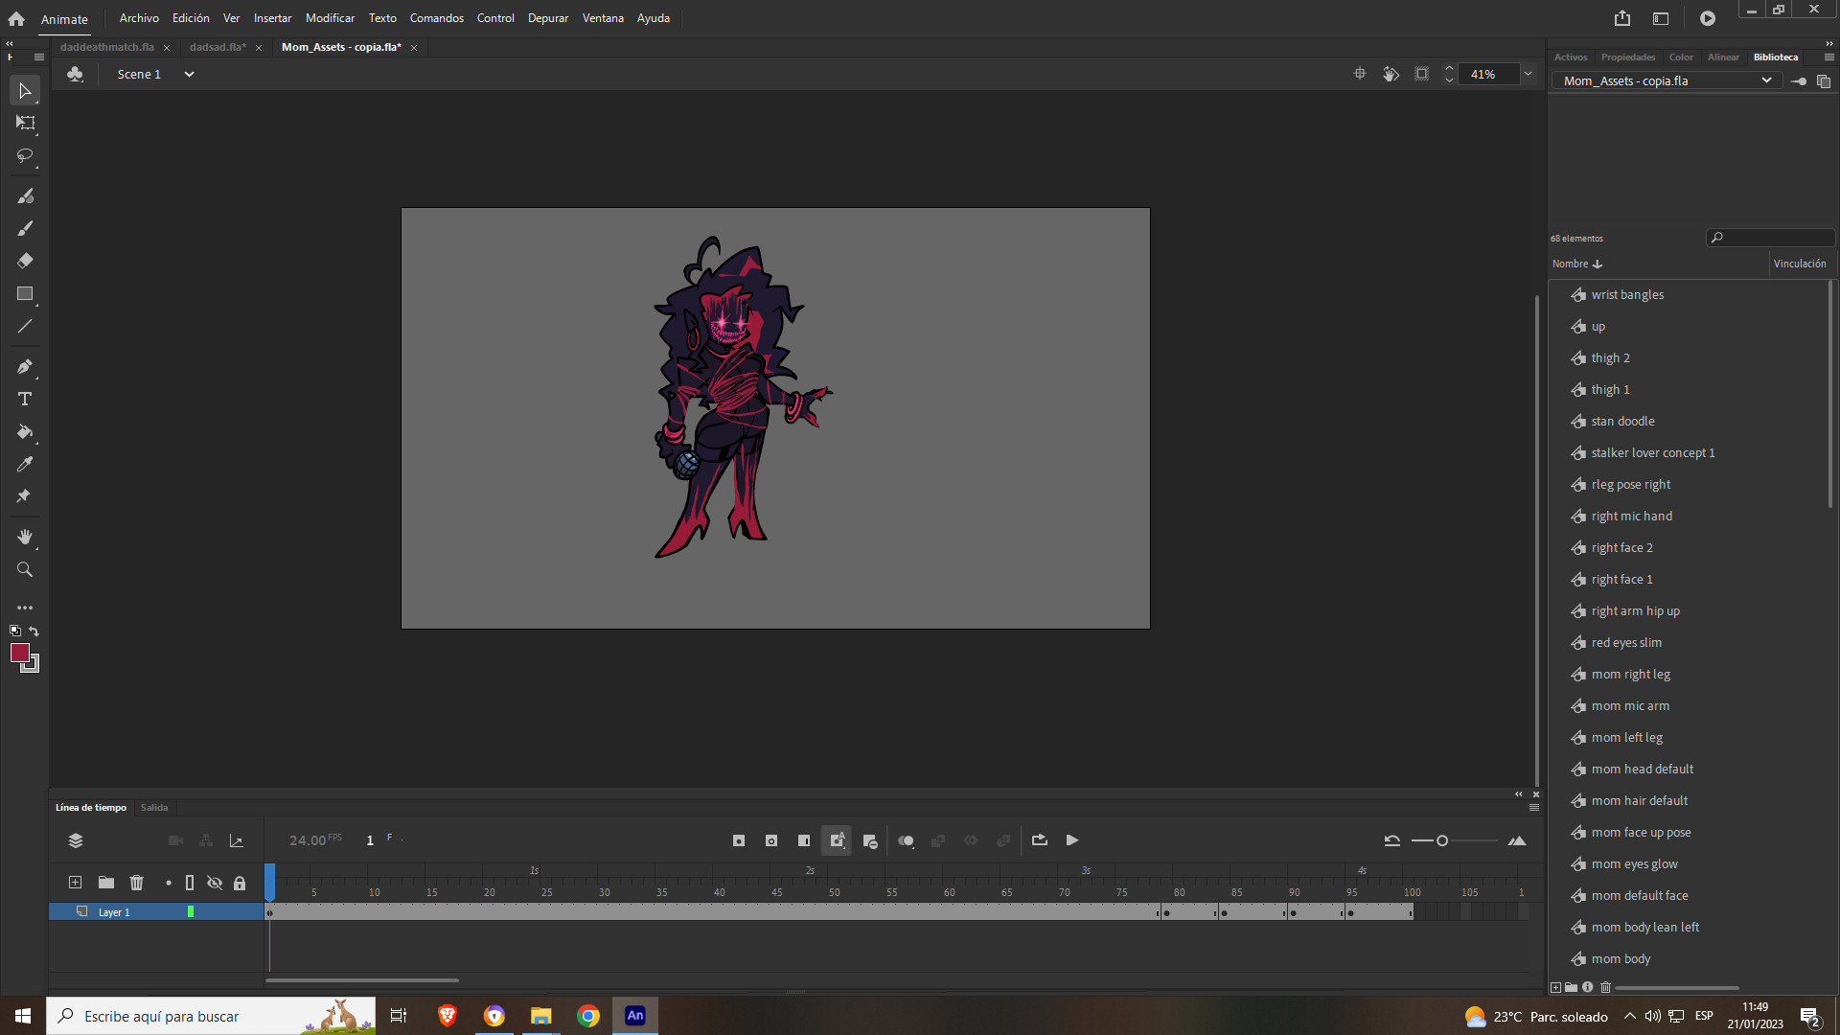
Task: Open the Modificar menu
Action: tap(330, 17)
